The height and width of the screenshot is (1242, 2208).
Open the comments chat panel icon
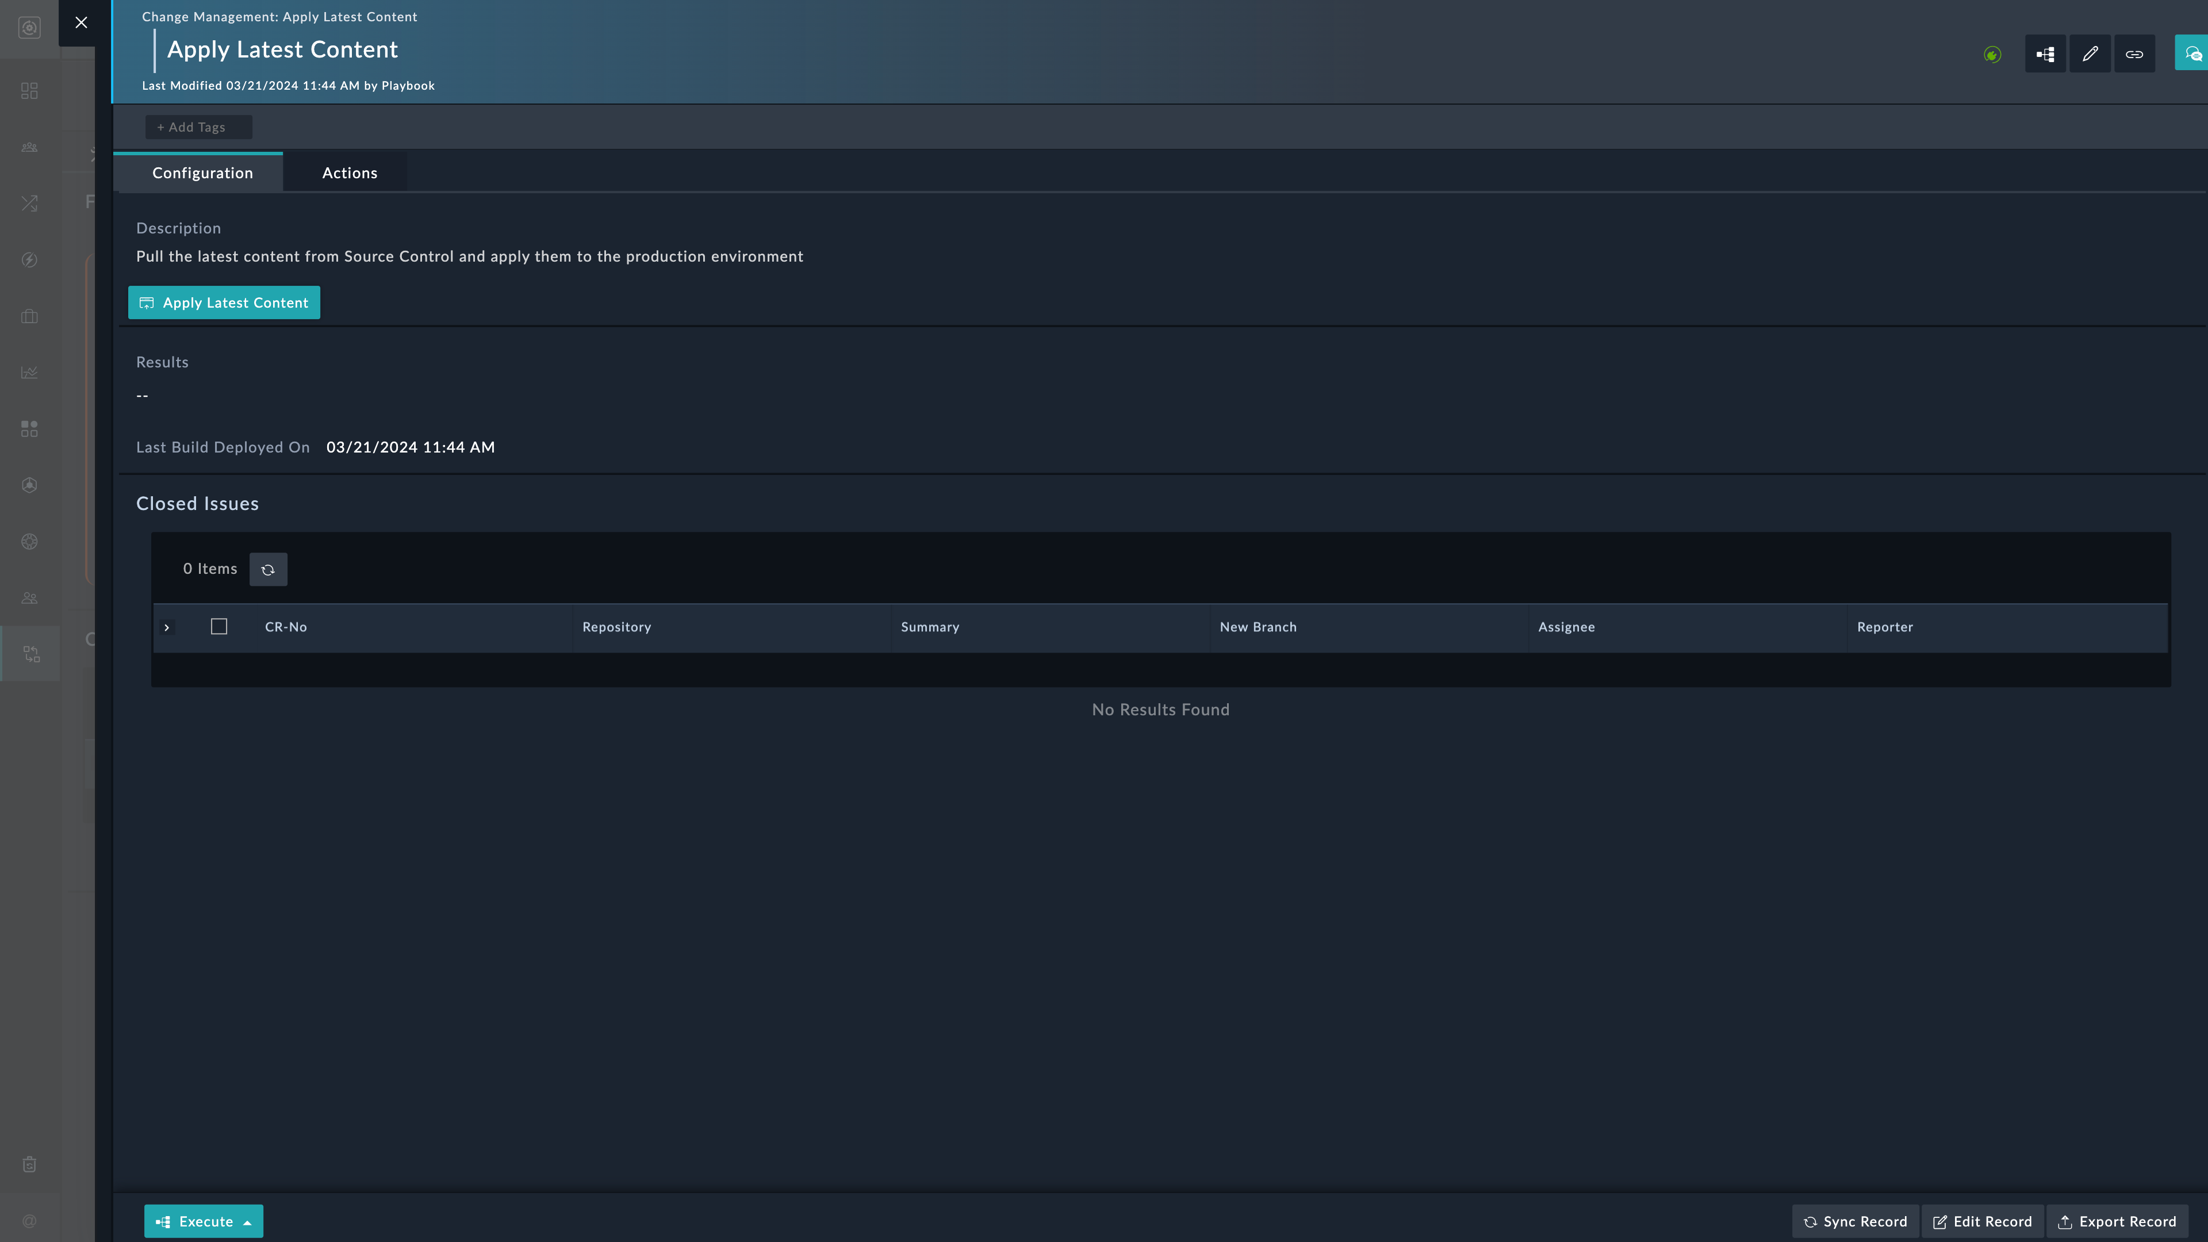point(2192,54)
